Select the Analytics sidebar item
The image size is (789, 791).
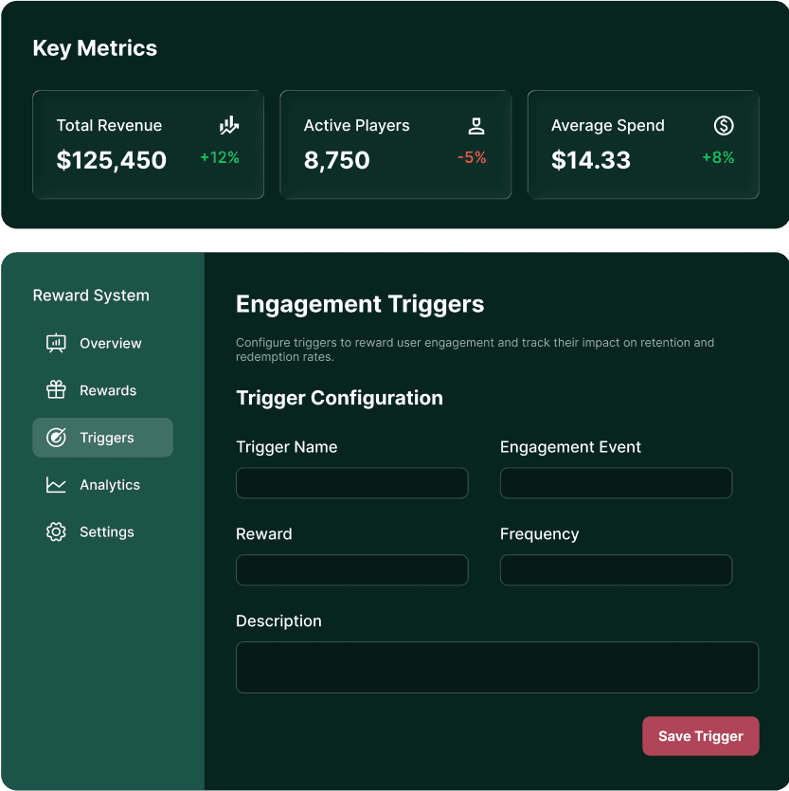(110, 485)
